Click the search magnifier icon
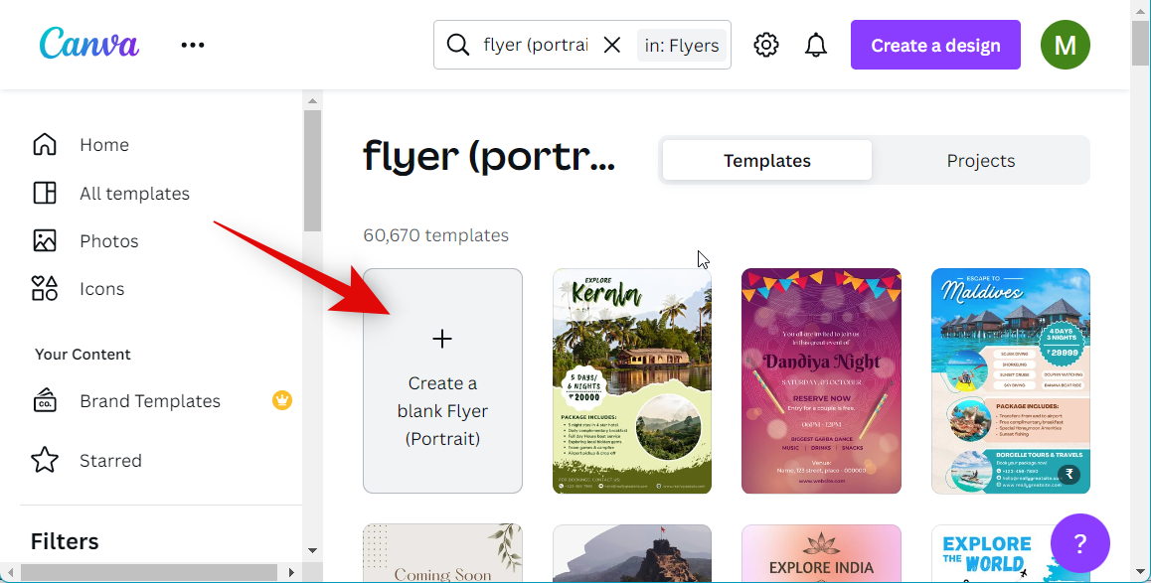Viewport: 1151px width, 583px height. pos(457,45)
